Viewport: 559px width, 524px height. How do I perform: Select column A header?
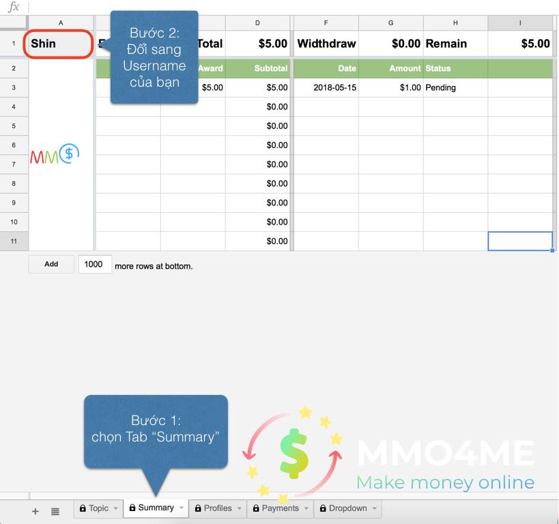pos(61,23)
